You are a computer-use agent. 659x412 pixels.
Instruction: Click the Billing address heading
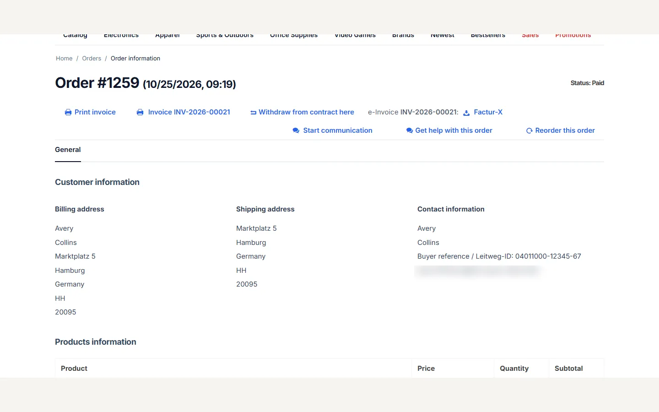pos(80,209)
